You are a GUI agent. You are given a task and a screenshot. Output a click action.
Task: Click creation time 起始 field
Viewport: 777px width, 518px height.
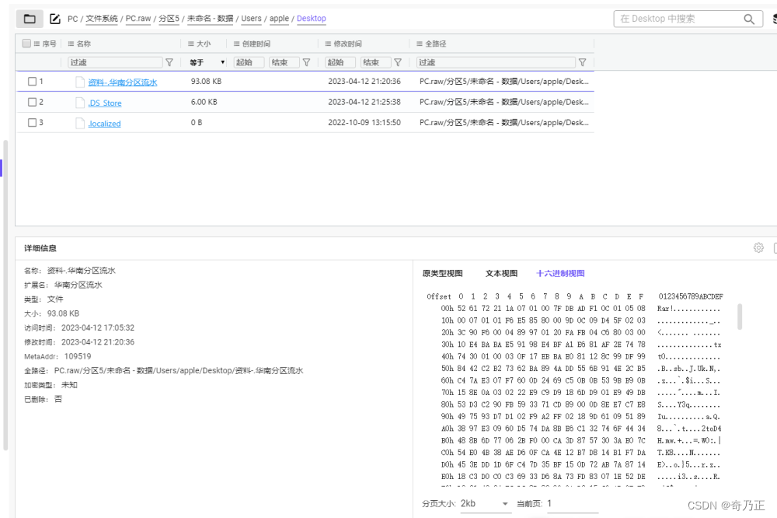point(249,62)
